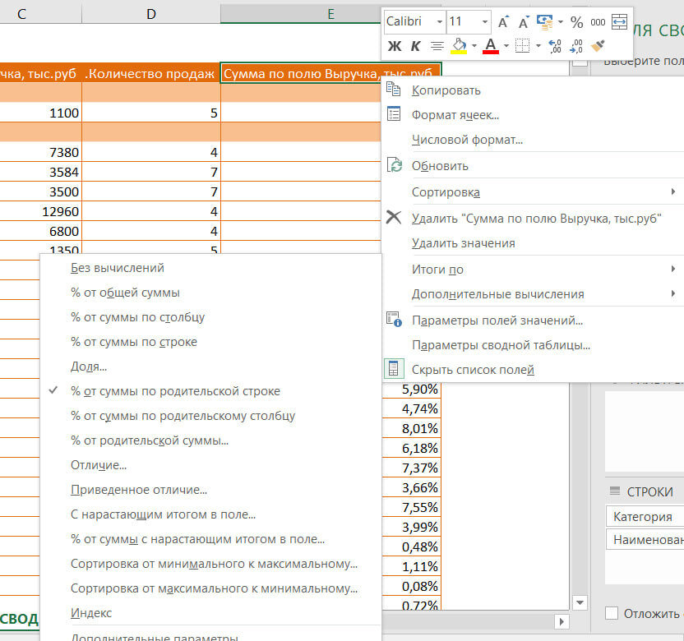The image size is (684, 641).
Task: Click the Merge and Center icon
Action: (619, 21)
